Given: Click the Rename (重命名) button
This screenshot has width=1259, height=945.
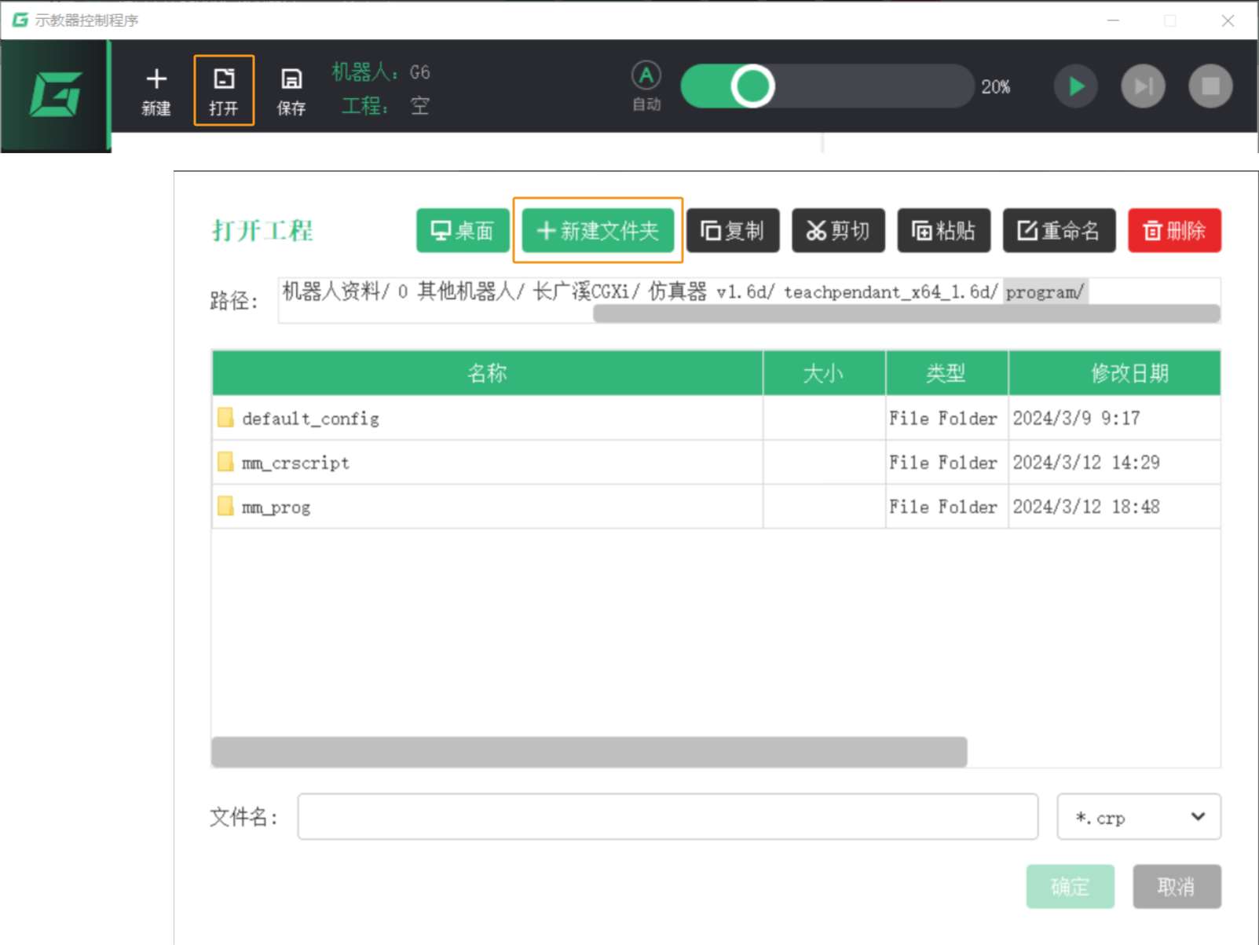Looking at the screenshot, I should pyautogui.click(x=1059, y=231).
